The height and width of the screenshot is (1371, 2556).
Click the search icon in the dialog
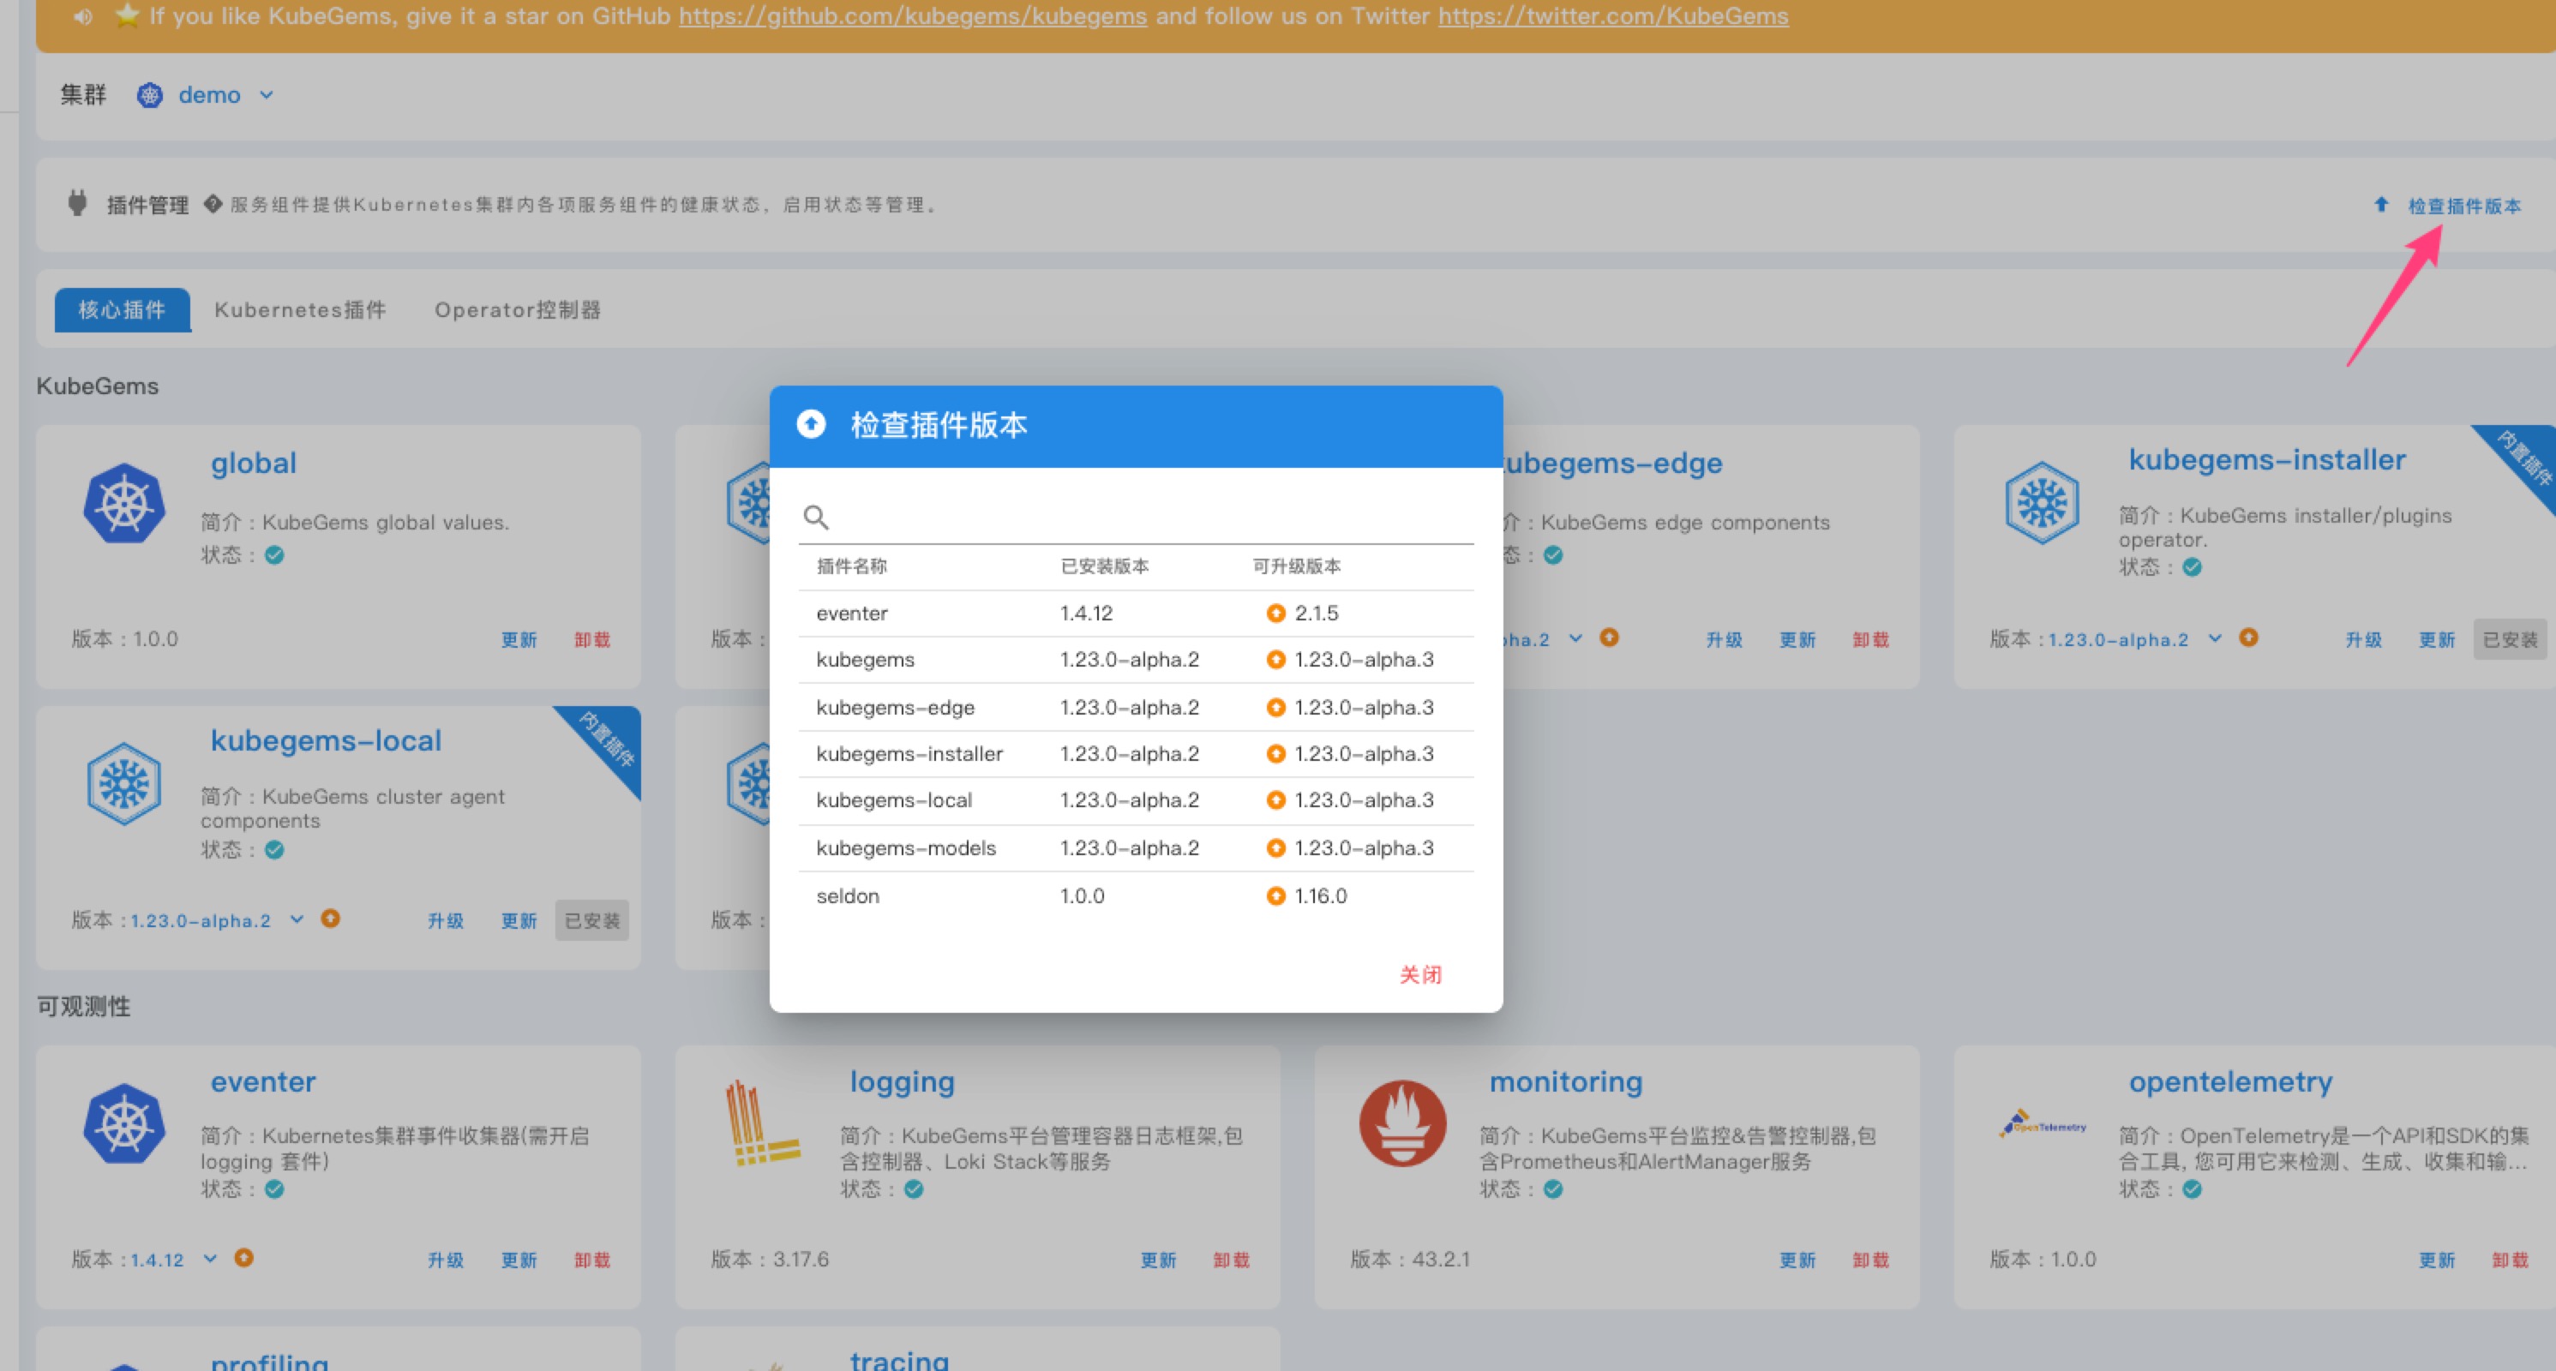click(x=816, y=517)
